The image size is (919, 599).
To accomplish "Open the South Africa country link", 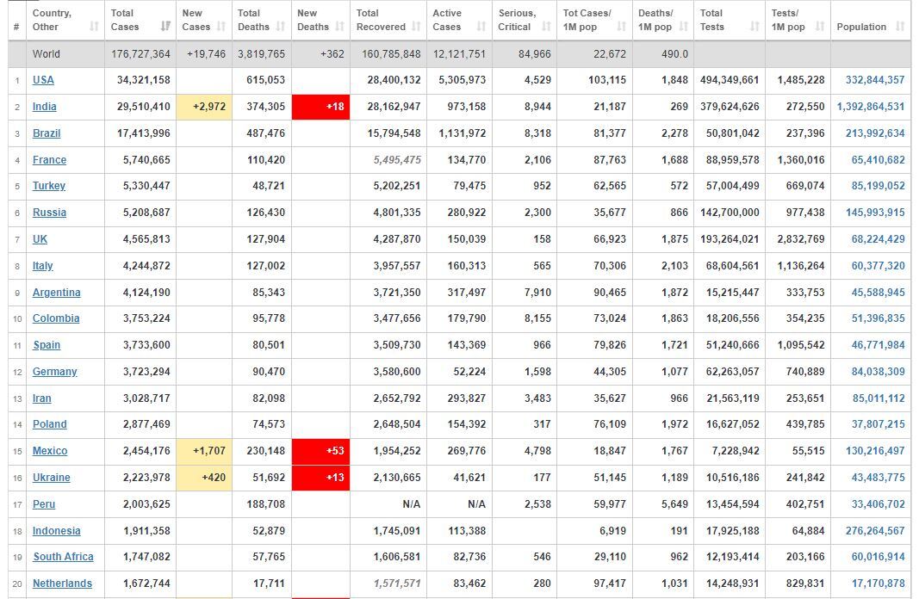I will pos(63,557).
